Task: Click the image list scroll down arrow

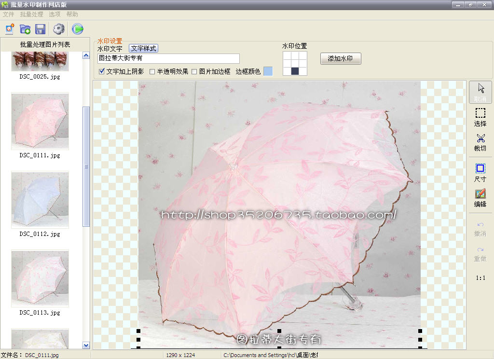Action: (x=86, y=345)
